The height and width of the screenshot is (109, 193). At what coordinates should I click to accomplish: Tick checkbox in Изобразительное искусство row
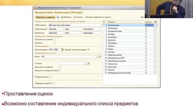pos(156,73)
